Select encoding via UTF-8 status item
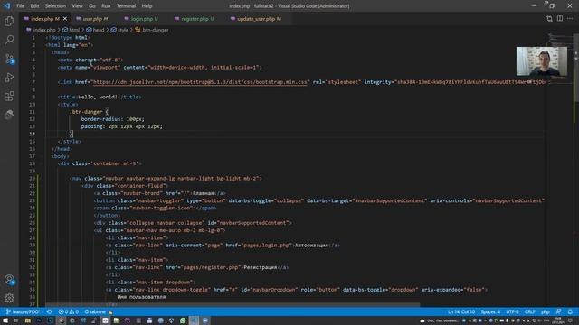 tap(512, 311)
